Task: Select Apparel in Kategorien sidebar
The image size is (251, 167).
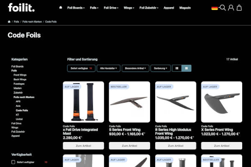Action: (x=15, y=136)
